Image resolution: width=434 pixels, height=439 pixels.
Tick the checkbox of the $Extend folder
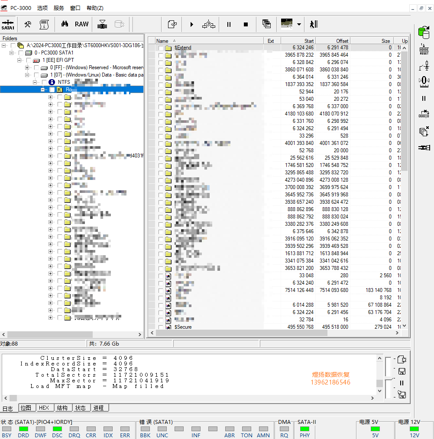161,48
